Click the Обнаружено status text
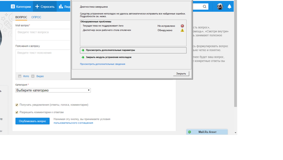283x160 pixels. (165, 30)
